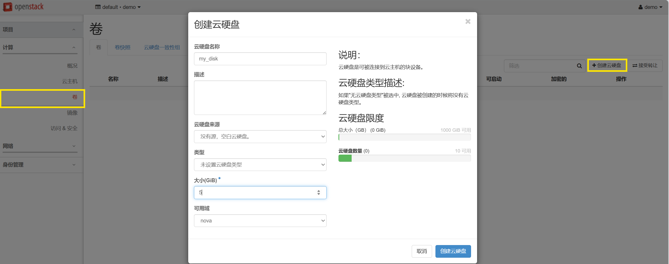Click the 创建云硬盘 dialog title
Screen dimensions: 669x264
click(217, 24)
